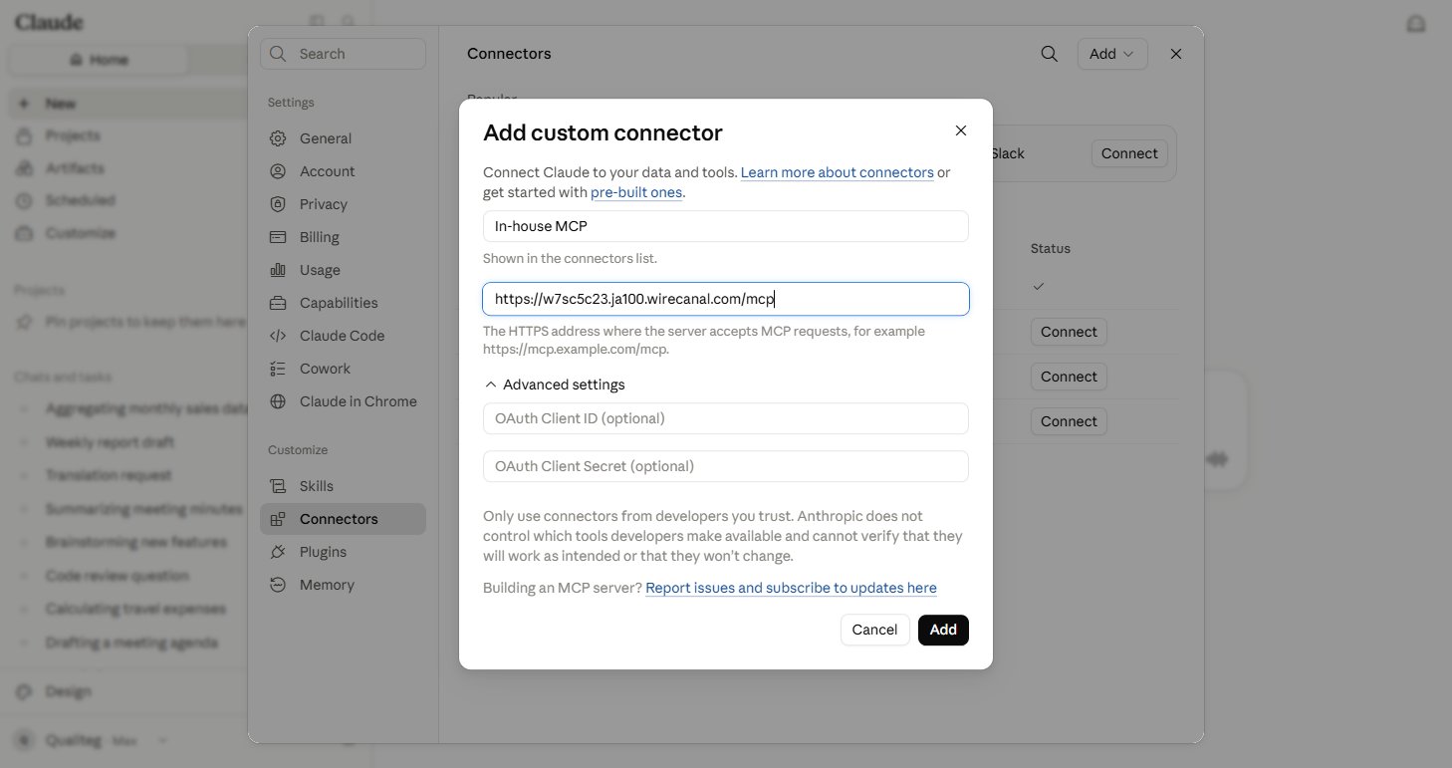Open General settings
This screenshot has width=1452, height=768.
coord(343,138)
